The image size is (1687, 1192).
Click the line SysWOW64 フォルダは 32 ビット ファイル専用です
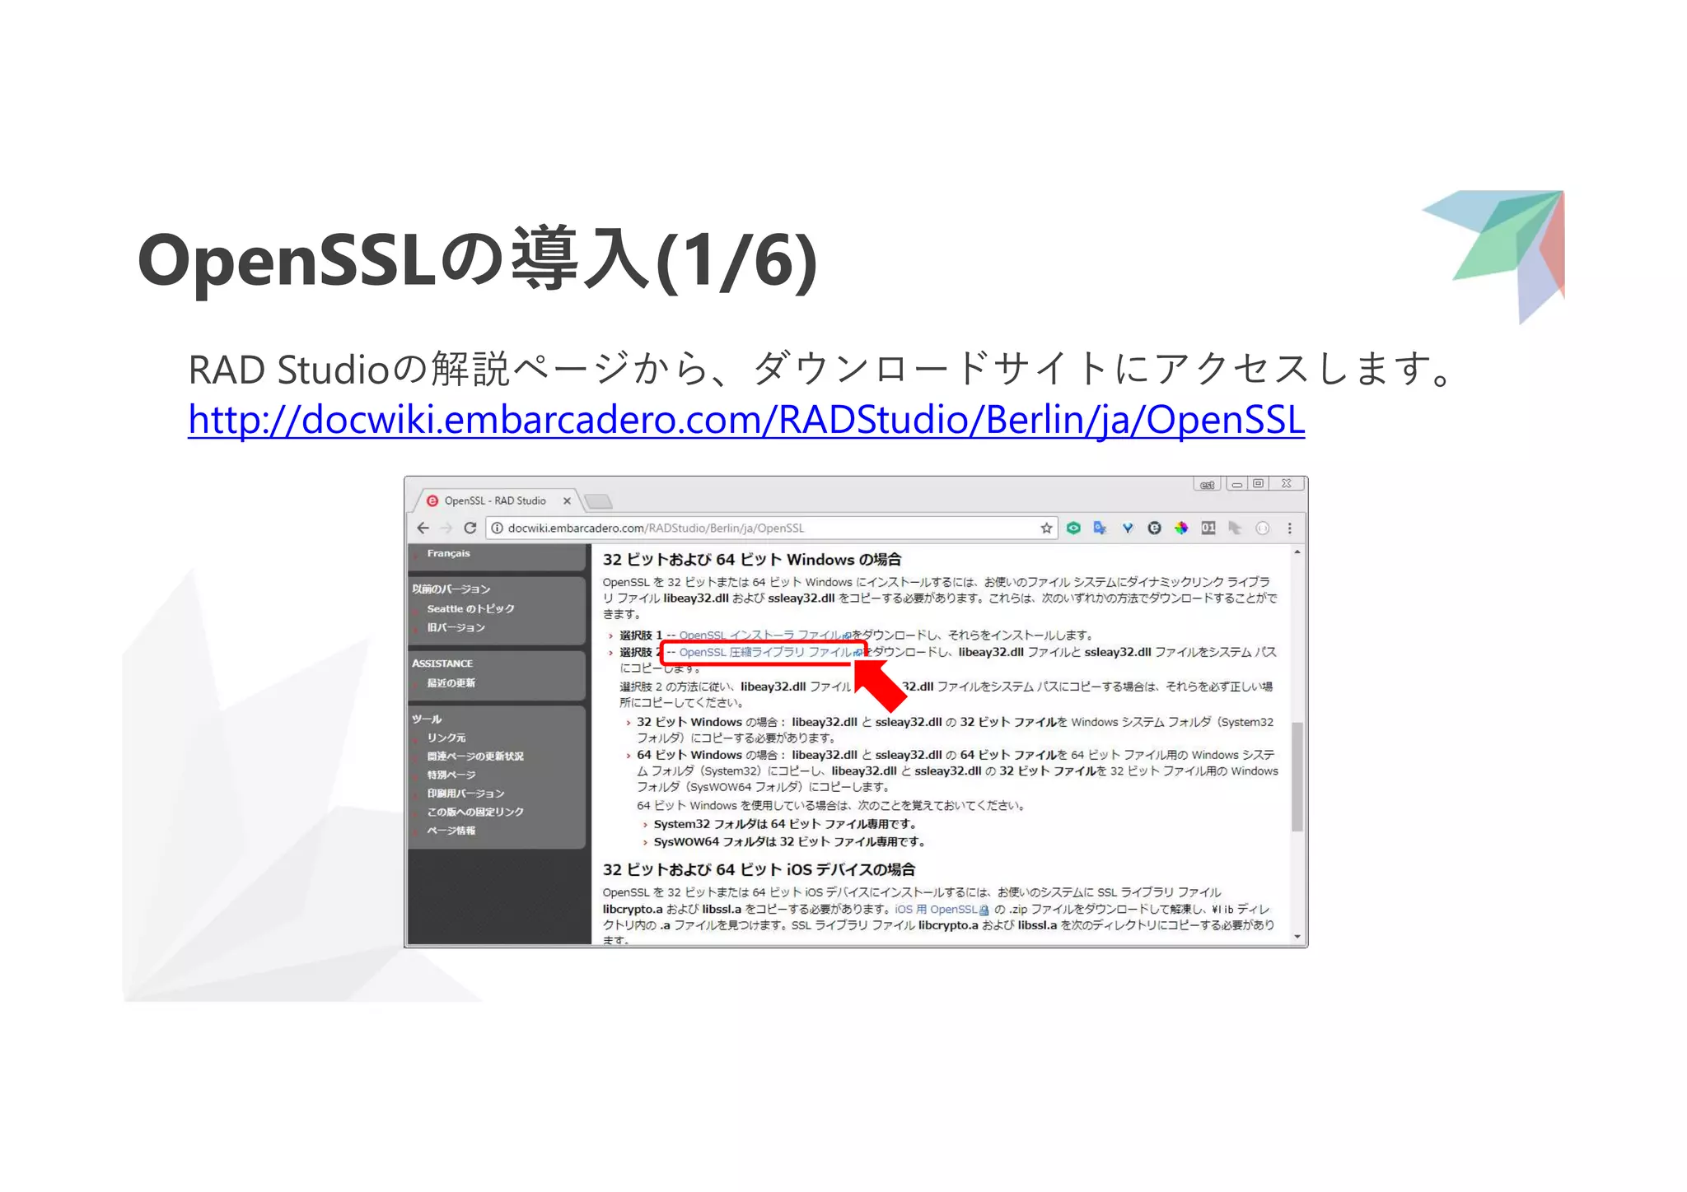point(790,842)
